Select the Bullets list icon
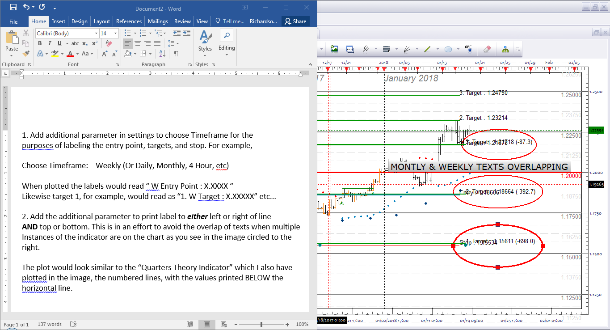610x330 pixels. click(129, 33)
